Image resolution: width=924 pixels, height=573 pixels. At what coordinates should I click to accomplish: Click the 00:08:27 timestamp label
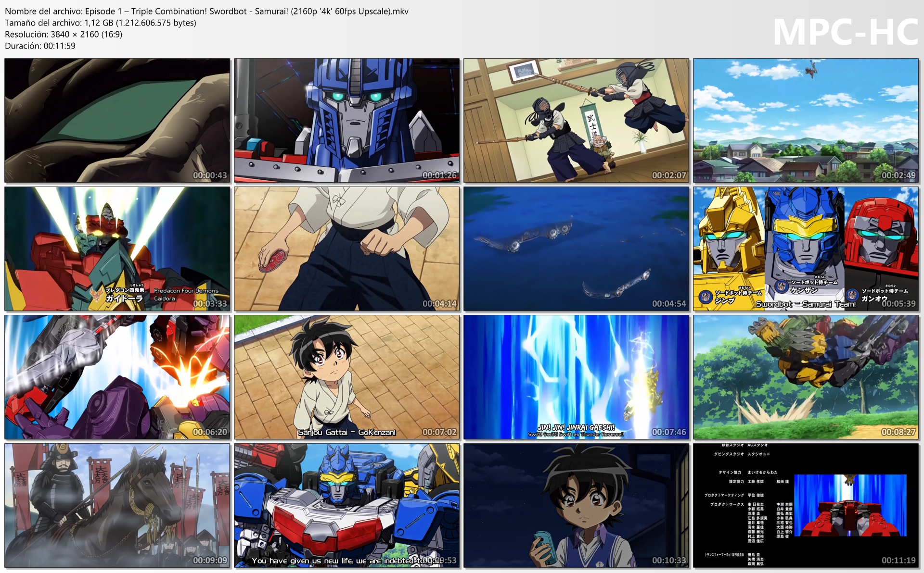[x=898, y=432]
